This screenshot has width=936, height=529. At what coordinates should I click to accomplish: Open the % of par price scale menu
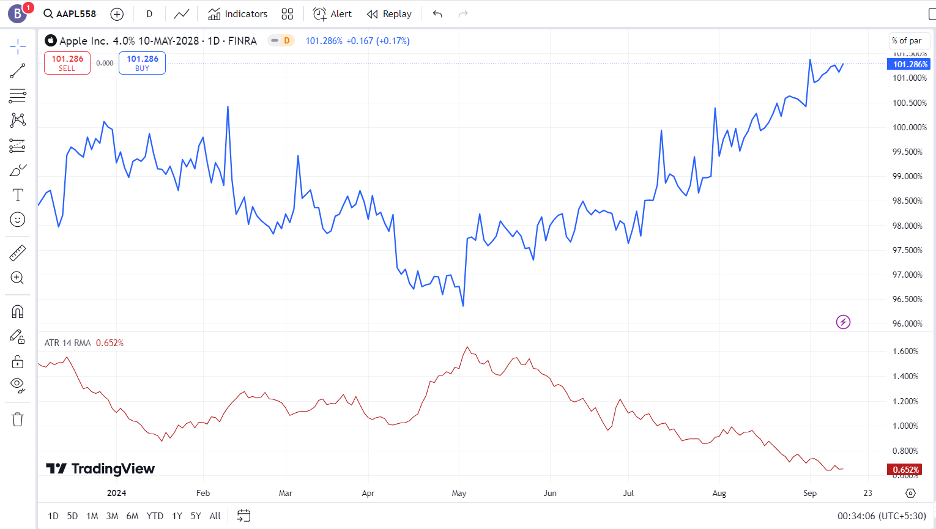pyautogui.click(x=909, y=41)
